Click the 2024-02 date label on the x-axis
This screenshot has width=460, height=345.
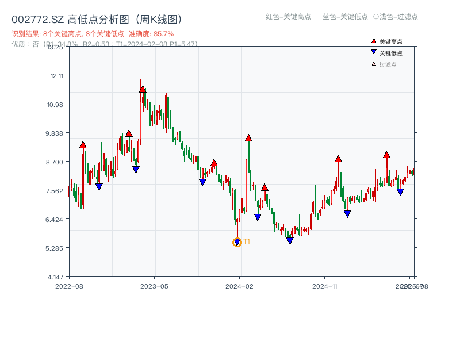(x=239, y=286)
